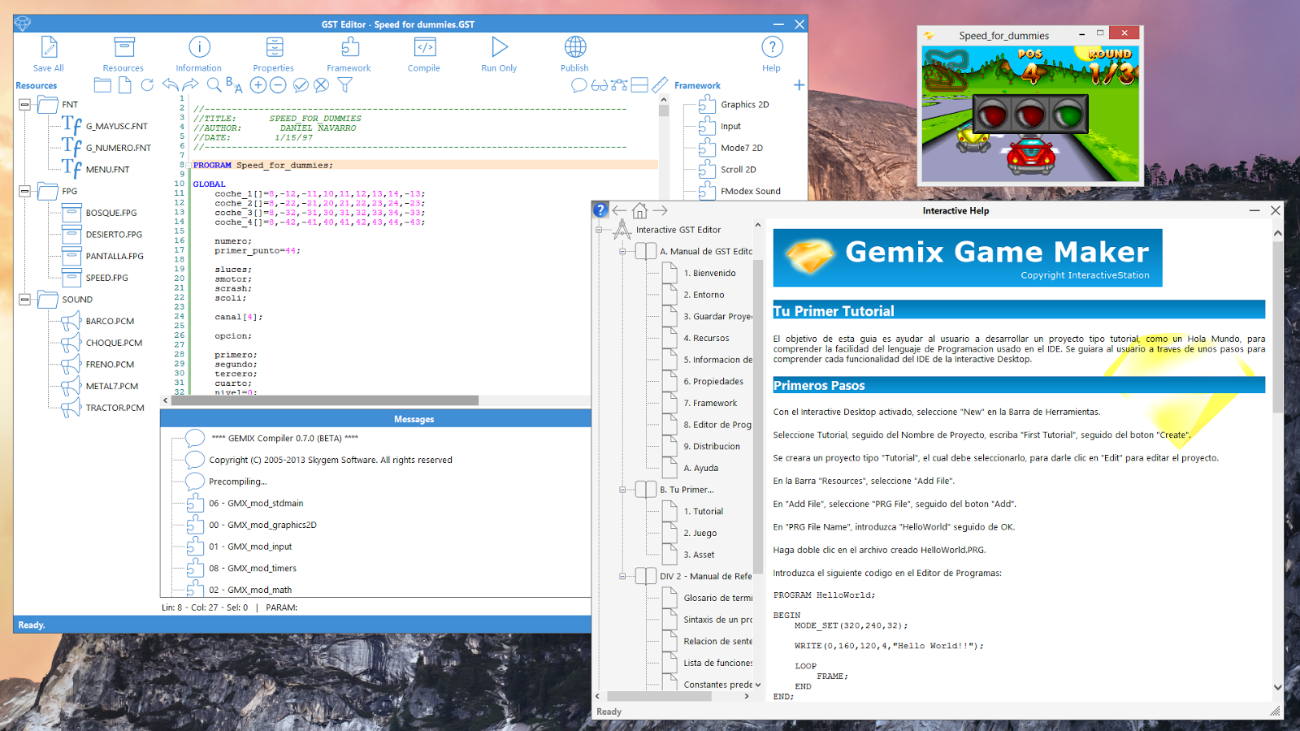Open the Resources toolbar button
The width and height of the screenshot is (1300, 731).
coord(123,54)
